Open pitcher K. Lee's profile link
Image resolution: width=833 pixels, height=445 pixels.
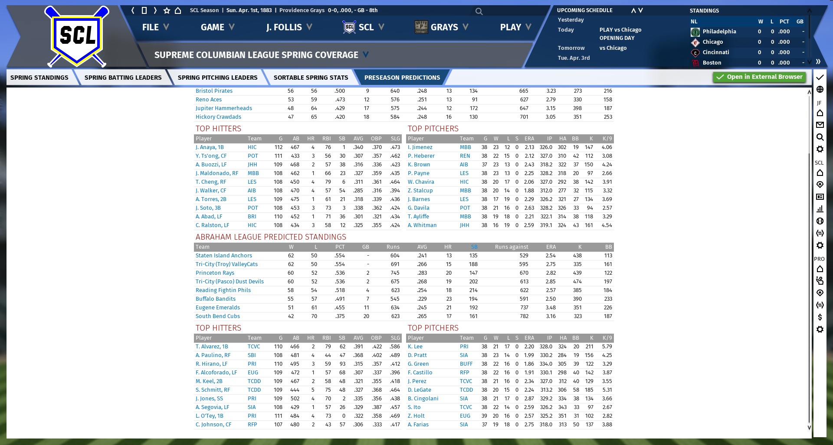(x=415, y=347)
